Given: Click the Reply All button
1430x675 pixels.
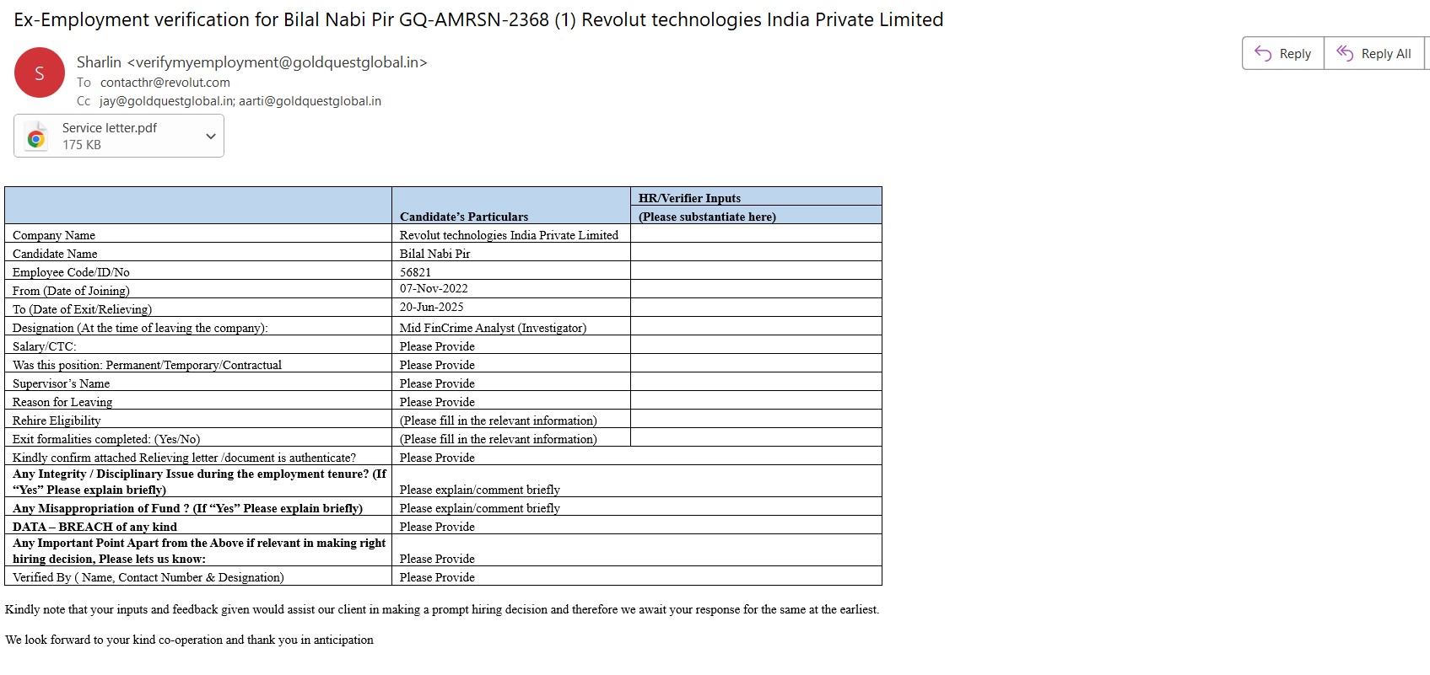Looking at the screenshot, I should pyautogui.click(x=1374, y=53).
